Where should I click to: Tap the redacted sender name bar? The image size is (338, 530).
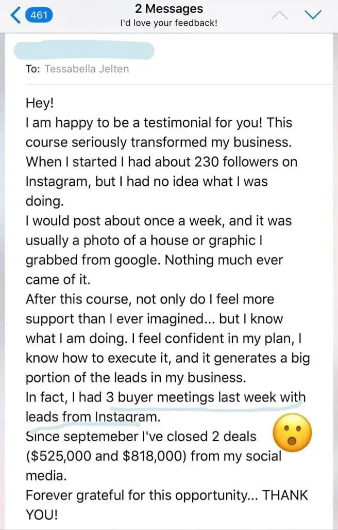(83, 51)
